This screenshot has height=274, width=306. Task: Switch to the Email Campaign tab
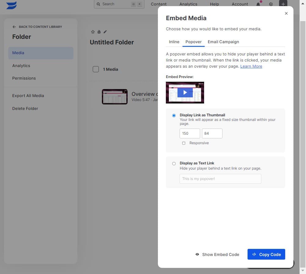(x=223, y=42)
